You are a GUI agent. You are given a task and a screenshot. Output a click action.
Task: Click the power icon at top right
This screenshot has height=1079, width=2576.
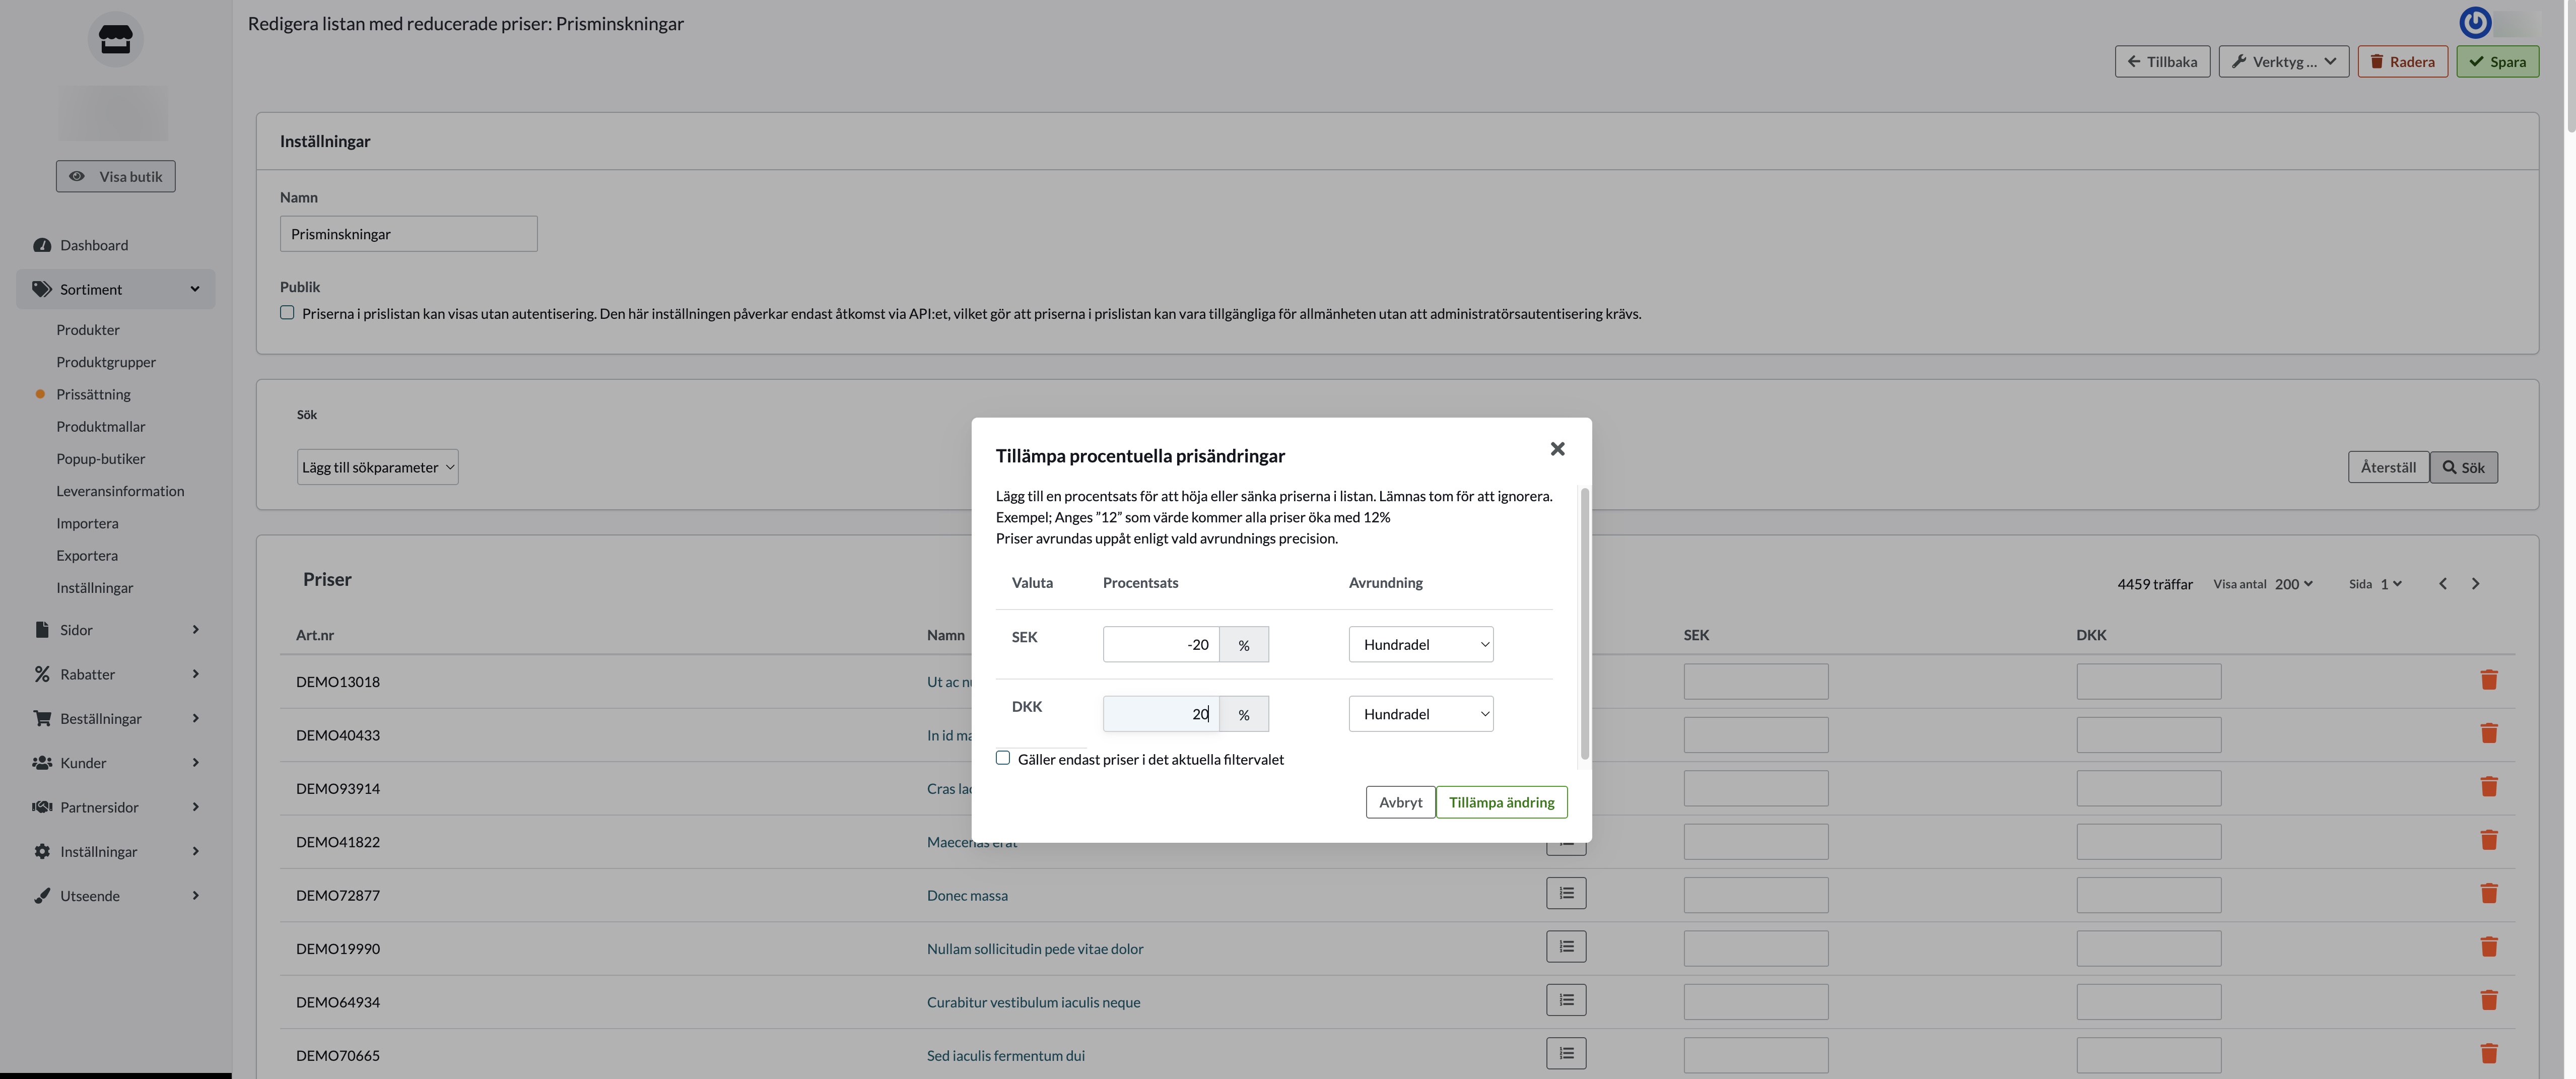2475,22
